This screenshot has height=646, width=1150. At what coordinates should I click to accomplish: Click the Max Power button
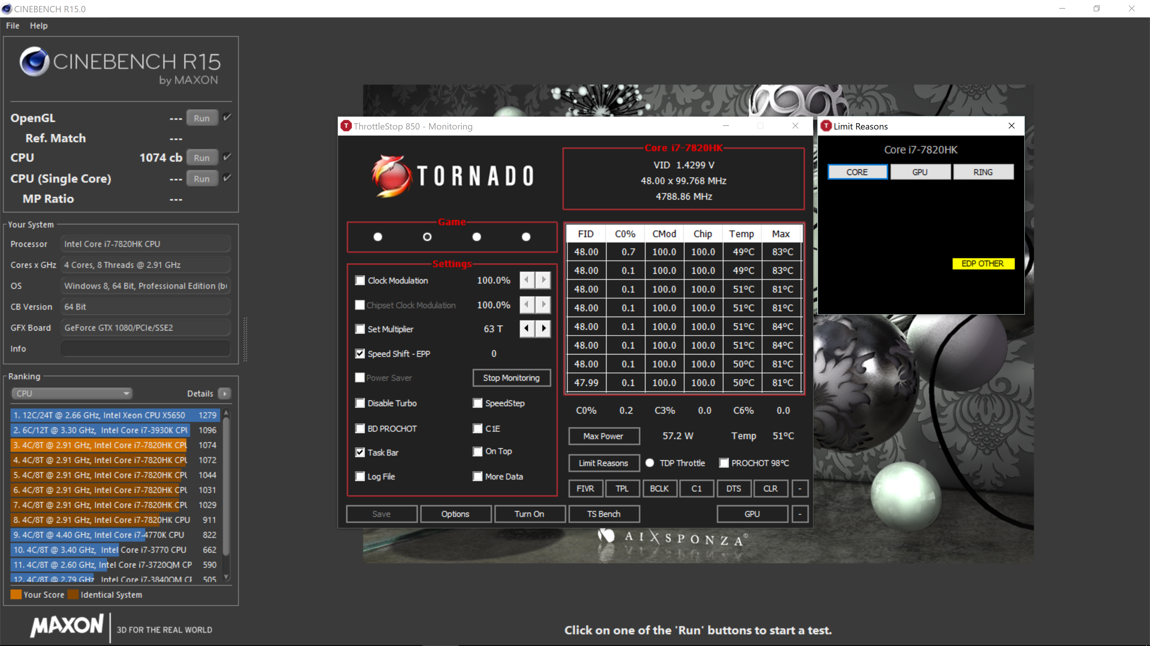point(603,436)
